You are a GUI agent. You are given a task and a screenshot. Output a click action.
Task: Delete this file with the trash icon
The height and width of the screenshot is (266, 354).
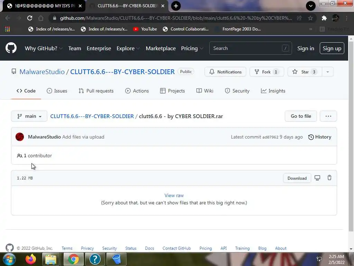329,178
